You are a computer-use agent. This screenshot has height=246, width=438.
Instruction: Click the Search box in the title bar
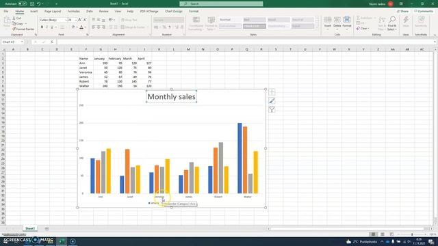[221, 4]
